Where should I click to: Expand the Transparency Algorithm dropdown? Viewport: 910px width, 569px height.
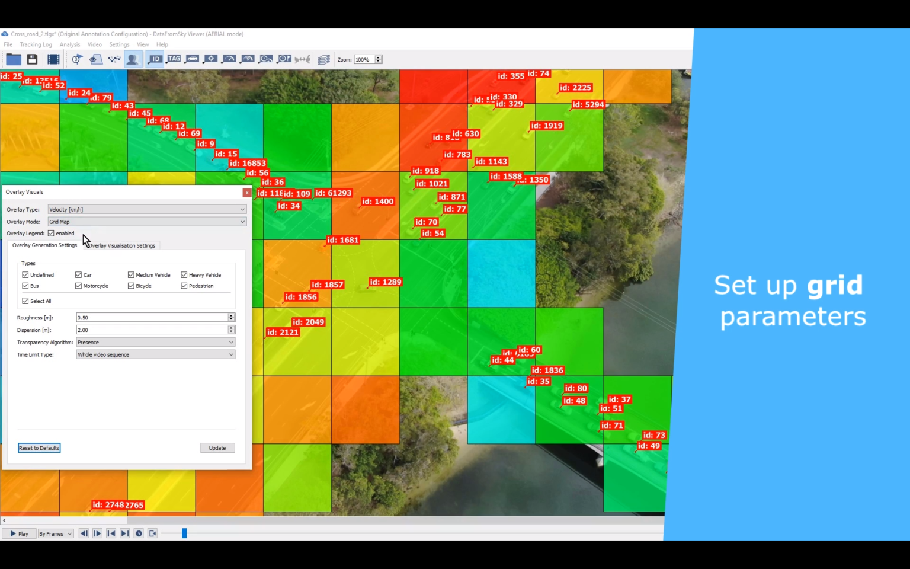point(156,343)
